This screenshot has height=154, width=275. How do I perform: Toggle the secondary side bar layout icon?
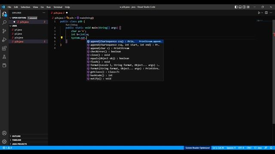(244, 7)
